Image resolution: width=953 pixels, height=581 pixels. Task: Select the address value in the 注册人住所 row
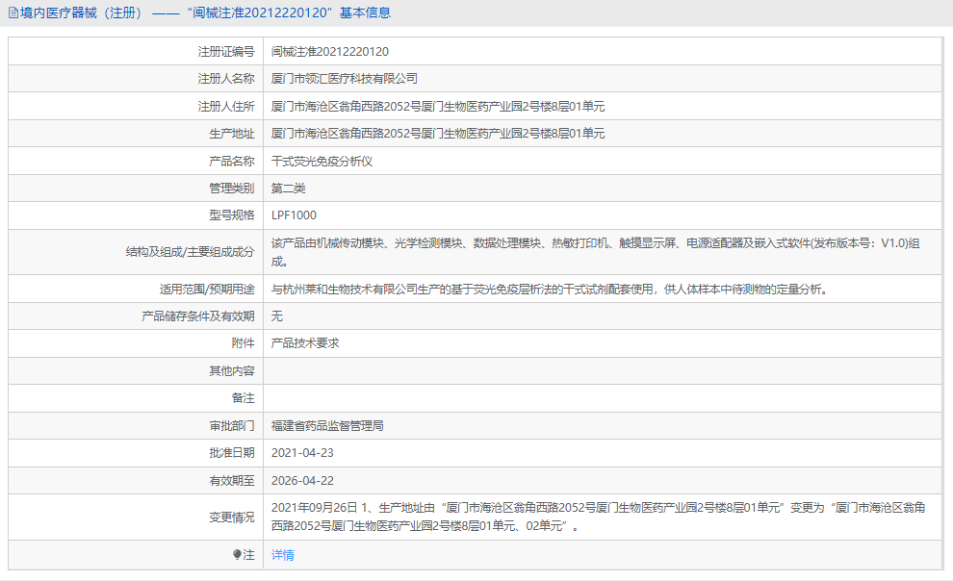coord(438,106)
